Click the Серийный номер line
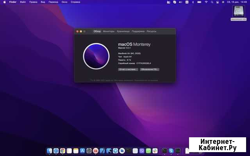The image size is (250, 156). (134, 63)
